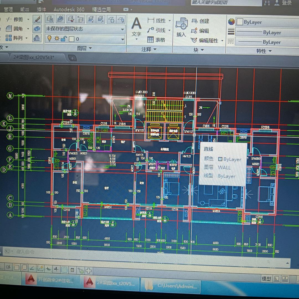Expand the 图层 panel arrow
The image size is (299, 299).
91,48
